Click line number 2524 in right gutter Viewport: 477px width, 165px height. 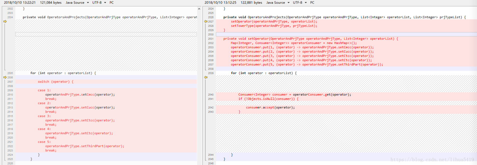pos(211,9)
